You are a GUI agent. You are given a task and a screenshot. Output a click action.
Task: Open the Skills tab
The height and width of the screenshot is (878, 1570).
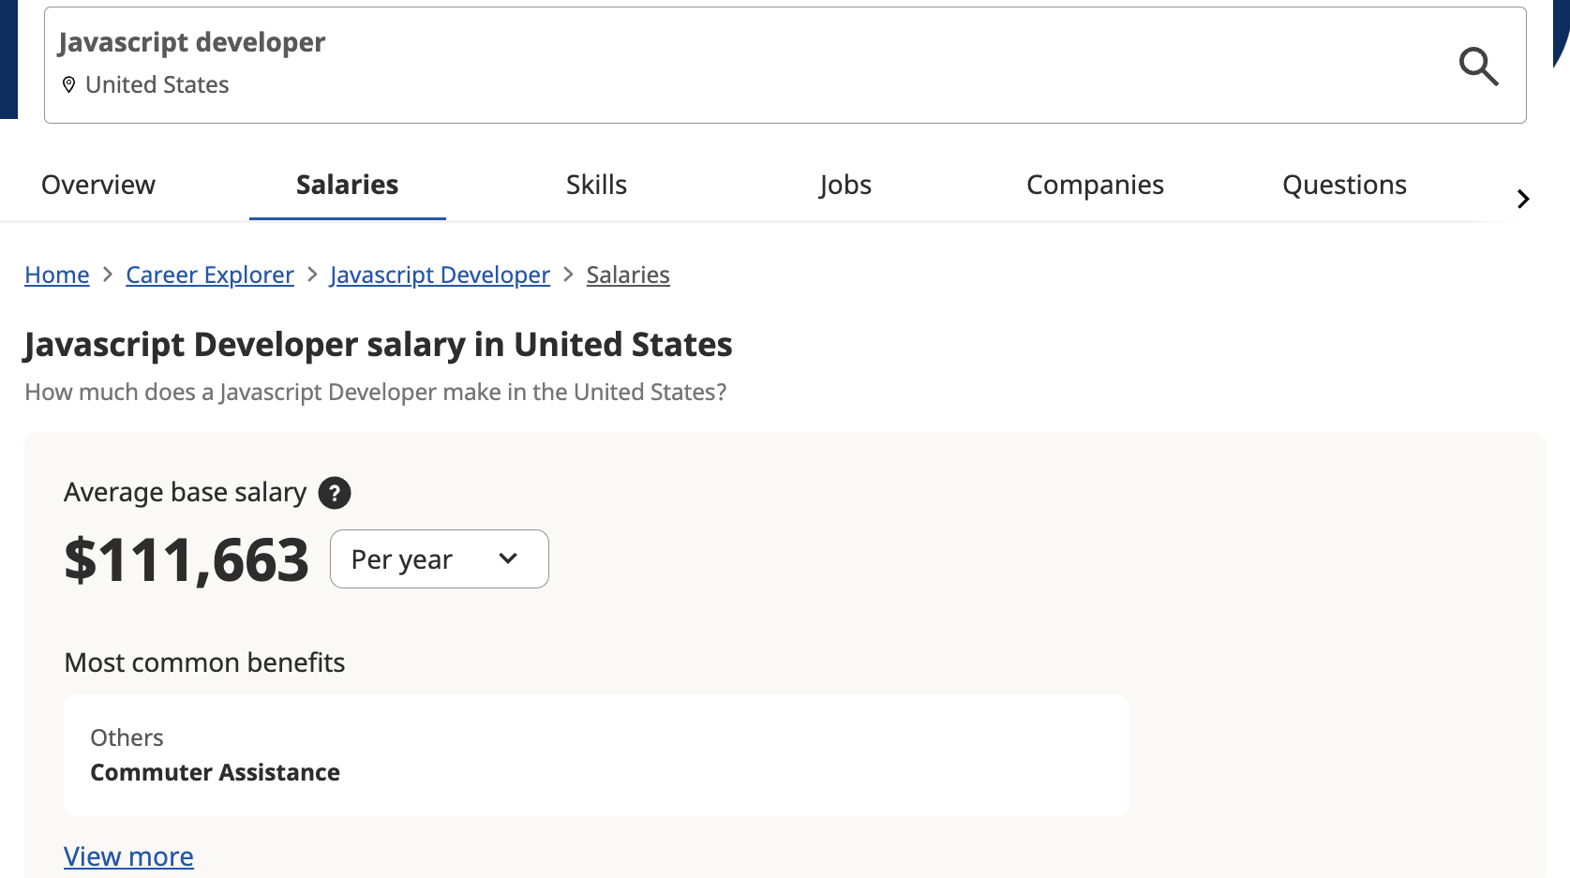click(x=596, y=186)
